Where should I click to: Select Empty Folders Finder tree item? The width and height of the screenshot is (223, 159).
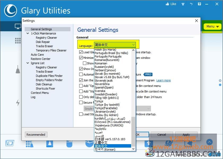click(x=49, y=80)
